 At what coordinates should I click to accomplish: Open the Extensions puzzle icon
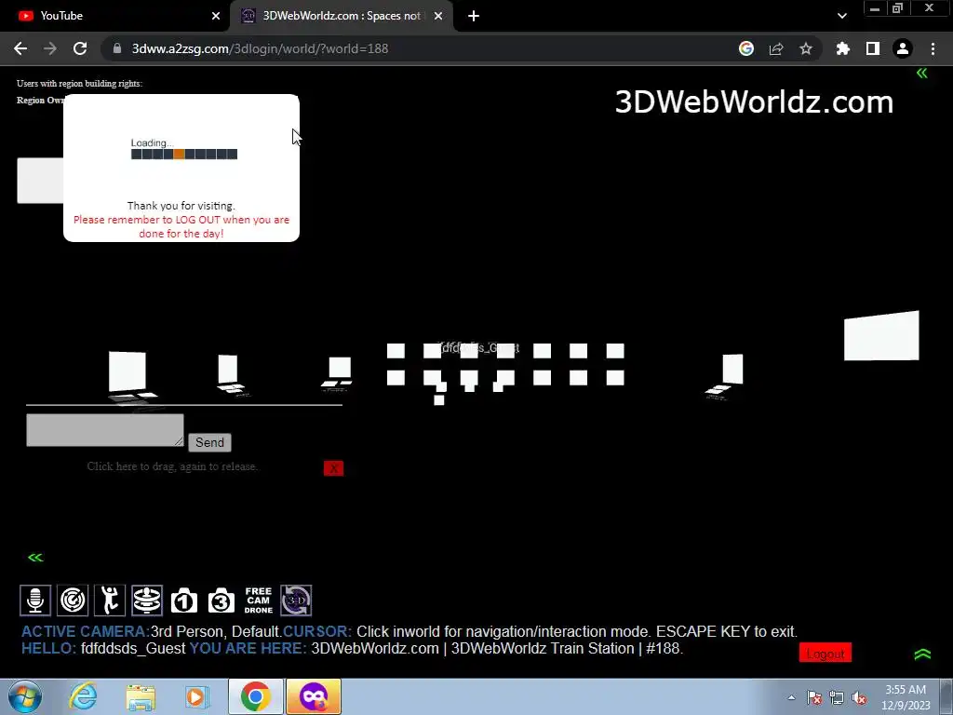pos(843,48)
